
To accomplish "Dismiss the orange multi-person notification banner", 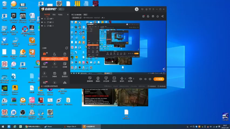I will [x=66, y=59].
